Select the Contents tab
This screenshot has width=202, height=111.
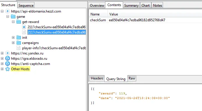point(114,5)
